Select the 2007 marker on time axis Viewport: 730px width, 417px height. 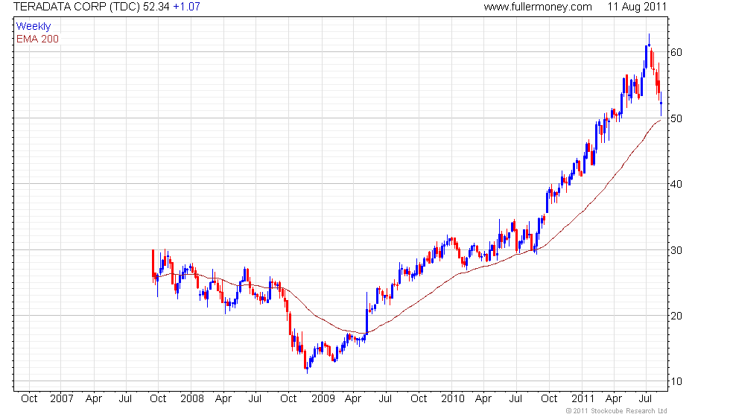tap(61, 398)
